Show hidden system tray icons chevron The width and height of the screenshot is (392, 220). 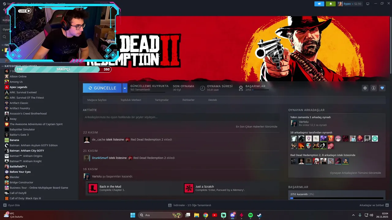point(353,215)
